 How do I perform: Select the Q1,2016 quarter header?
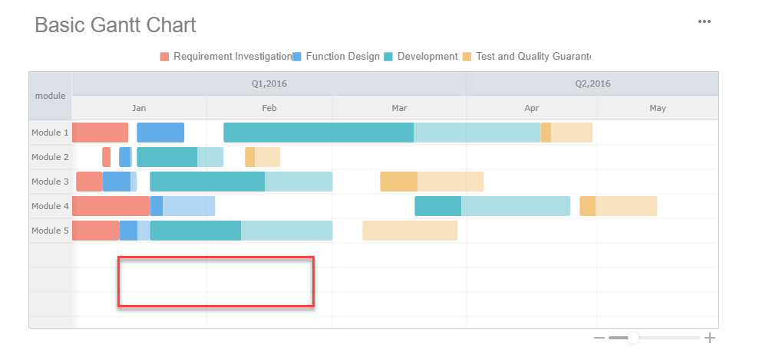[x=269, y=83]
